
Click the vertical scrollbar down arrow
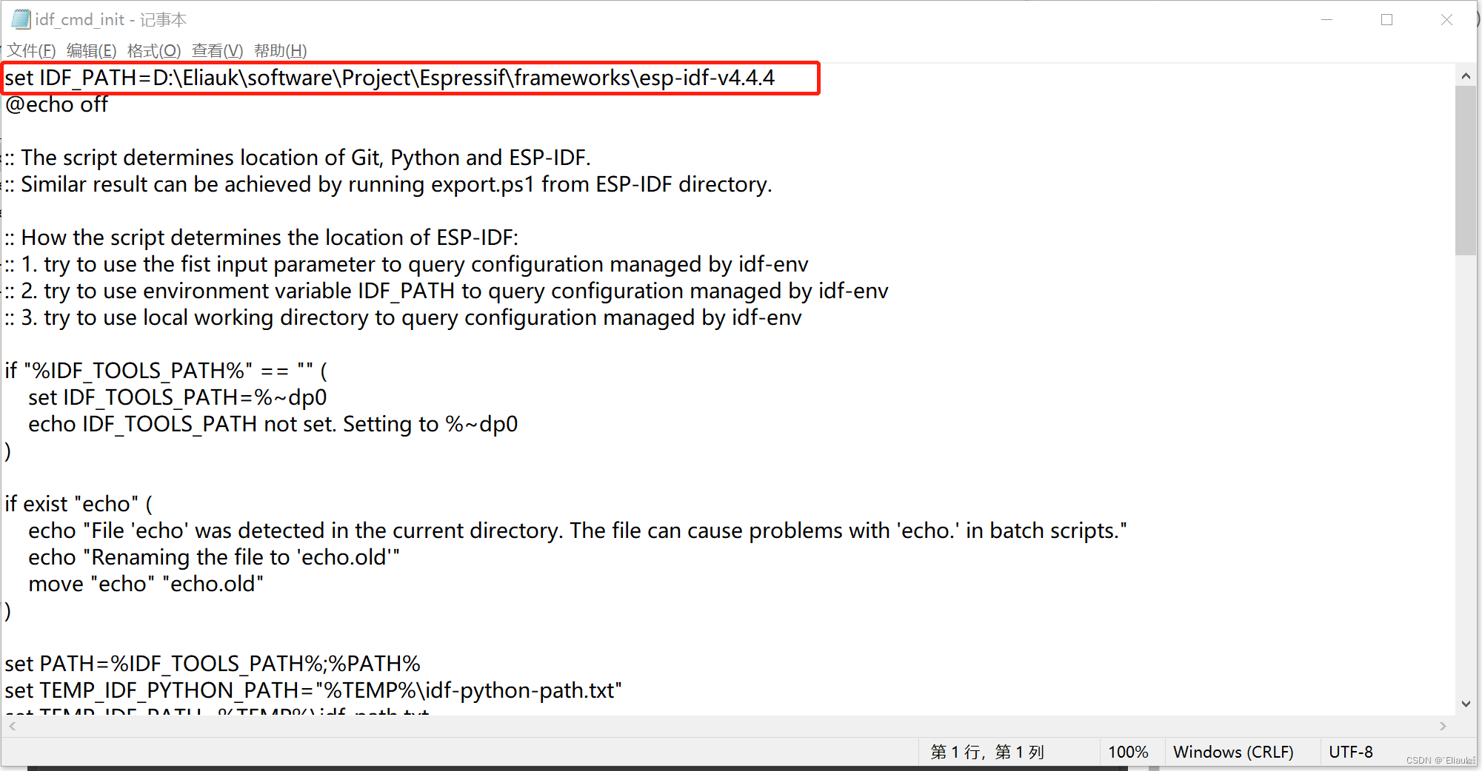tap(1466, 704)
